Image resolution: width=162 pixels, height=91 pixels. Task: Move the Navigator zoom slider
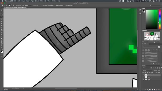154,42
